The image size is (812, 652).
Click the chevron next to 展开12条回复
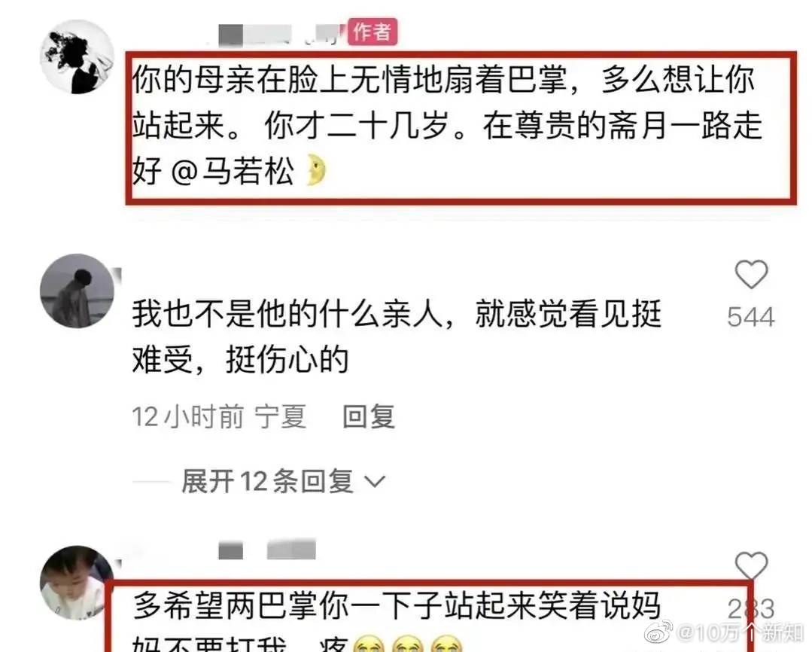[x=375, y=482]
